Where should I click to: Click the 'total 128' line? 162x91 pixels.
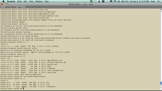point(5,58)
